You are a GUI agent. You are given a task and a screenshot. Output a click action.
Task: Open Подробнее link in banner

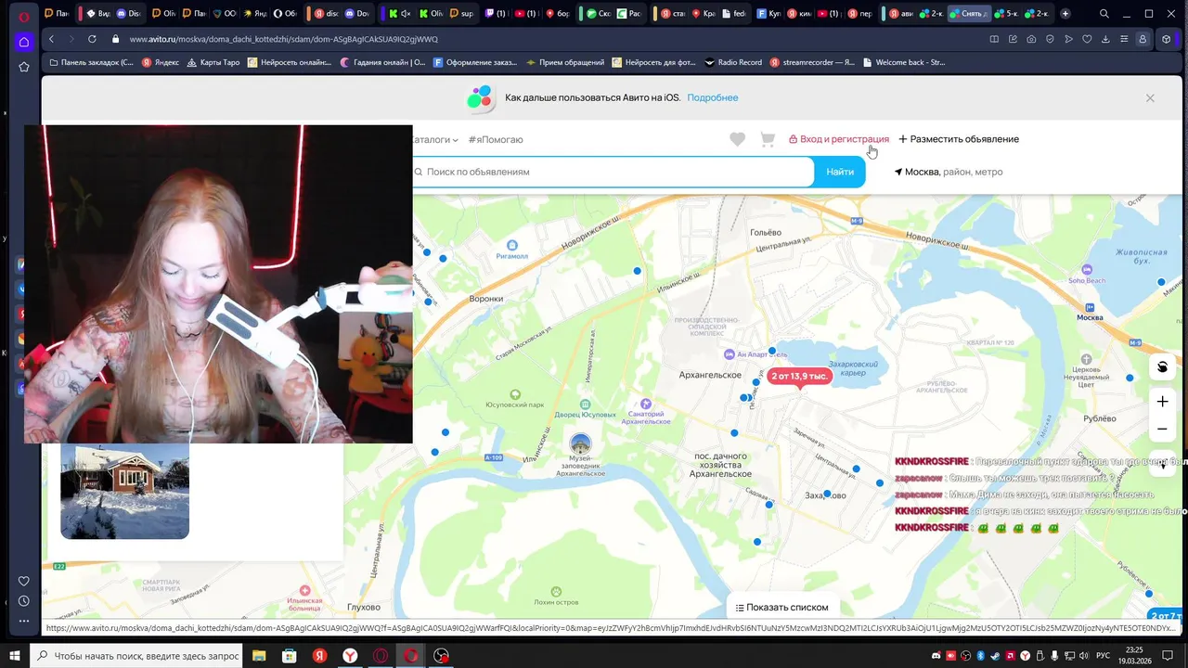(713, 97)
